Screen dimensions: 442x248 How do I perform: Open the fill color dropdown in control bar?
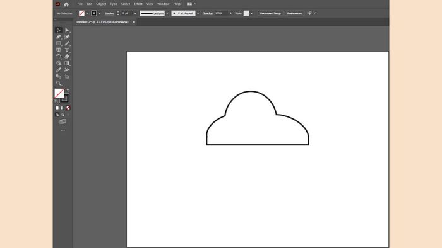[x=87, y=13]
